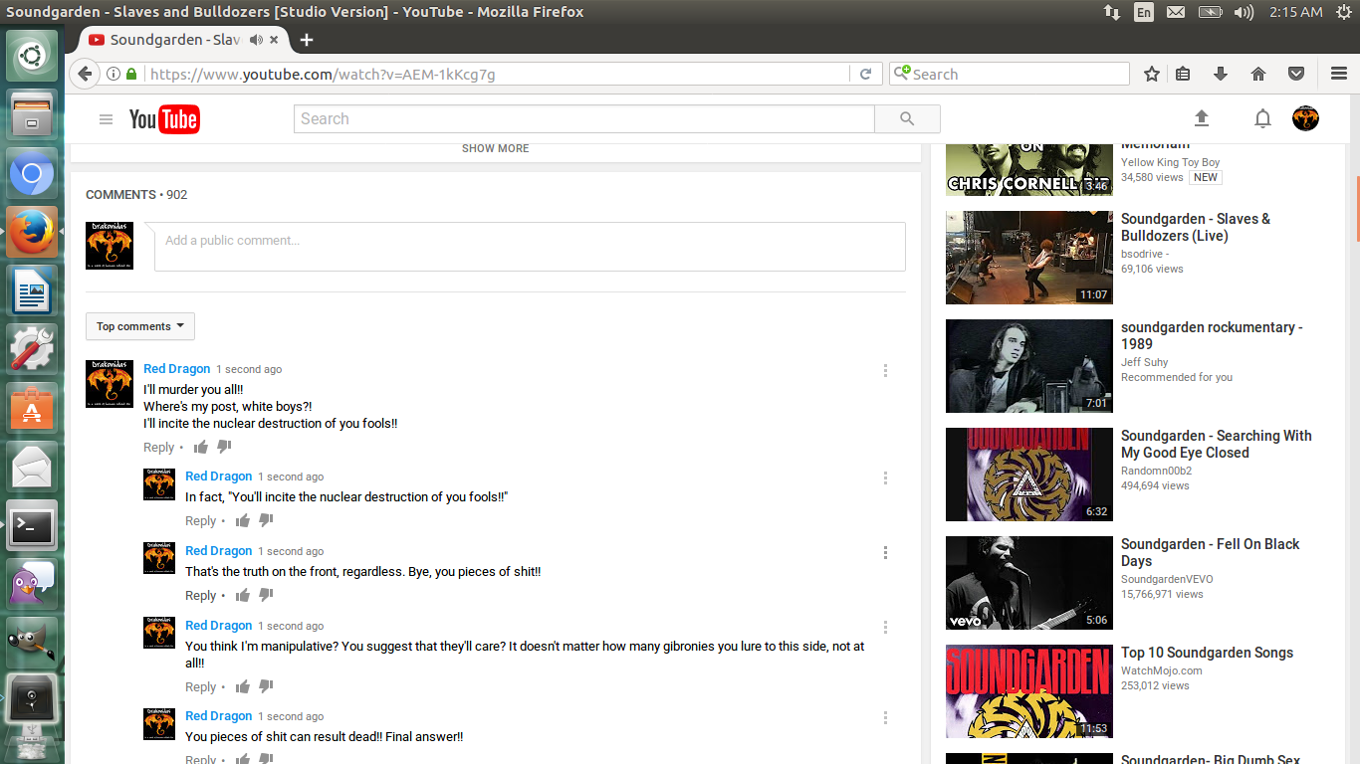Viewport: 1360px width, 764px height.
Task: Dislike the "That's the truth on the front" comment
Action: [266, 595]
